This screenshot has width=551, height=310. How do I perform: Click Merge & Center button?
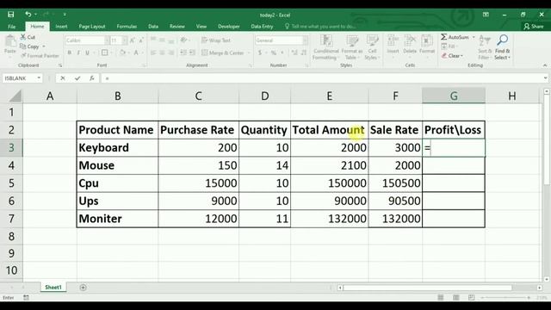click(223, 53)
